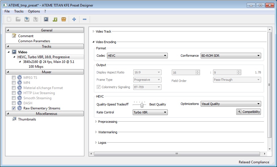This screenshot has height=167, width=277.
Task: Open the ? help menu
Action: [x=45, y=11]
